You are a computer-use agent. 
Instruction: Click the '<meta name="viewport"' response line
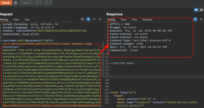click(158, 102)
